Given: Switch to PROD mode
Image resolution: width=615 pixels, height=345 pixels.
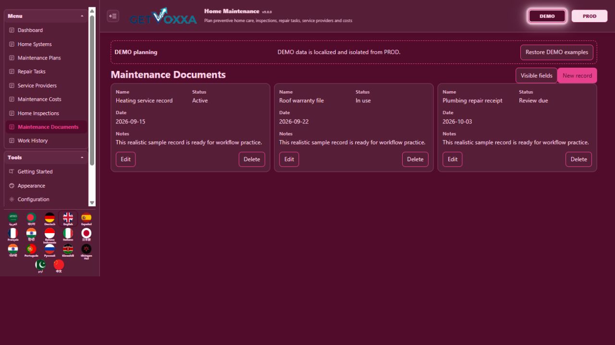Looking at the screenshot, I should pyautogui.click(x=590, y=16).
